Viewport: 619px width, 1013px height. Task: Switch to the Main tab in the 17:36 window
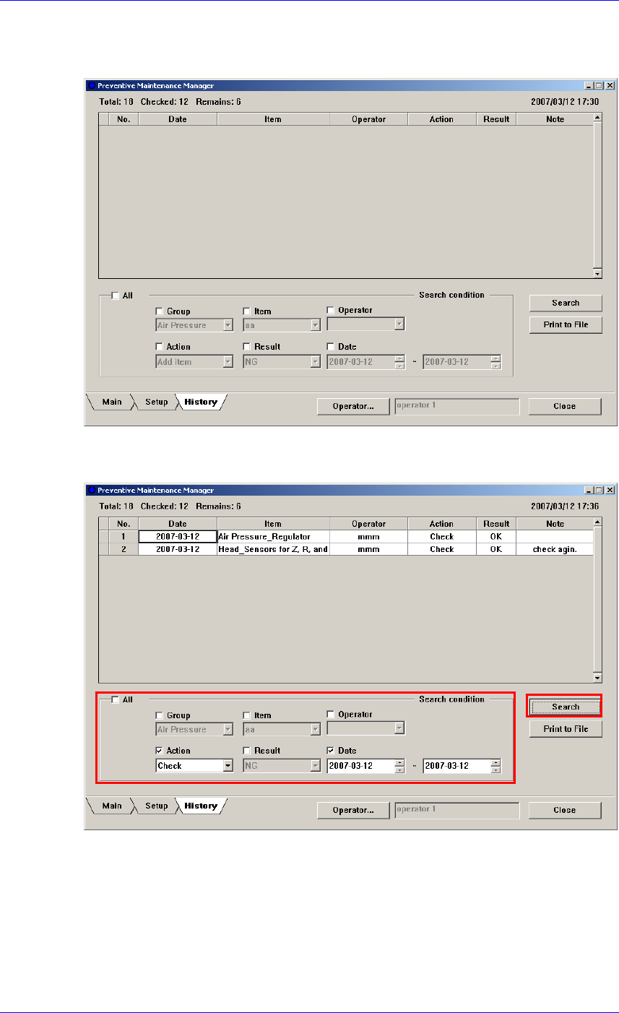point(111,806)
